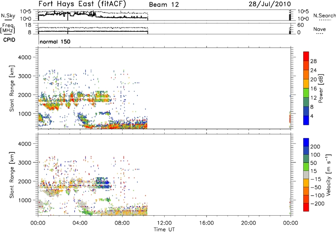The image size is (336, 232).
Task: Click the '16:00' time axis tick label
Action: point(206,223)
